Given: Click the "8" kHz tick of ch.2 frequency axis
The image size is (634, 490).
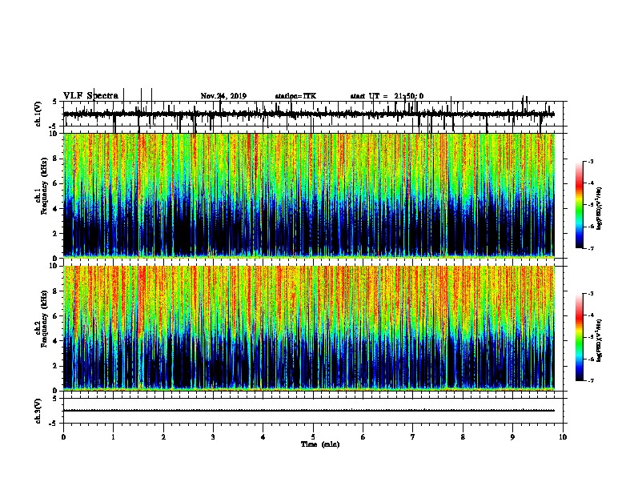Looking at the screenshot, I should point(56,291).
